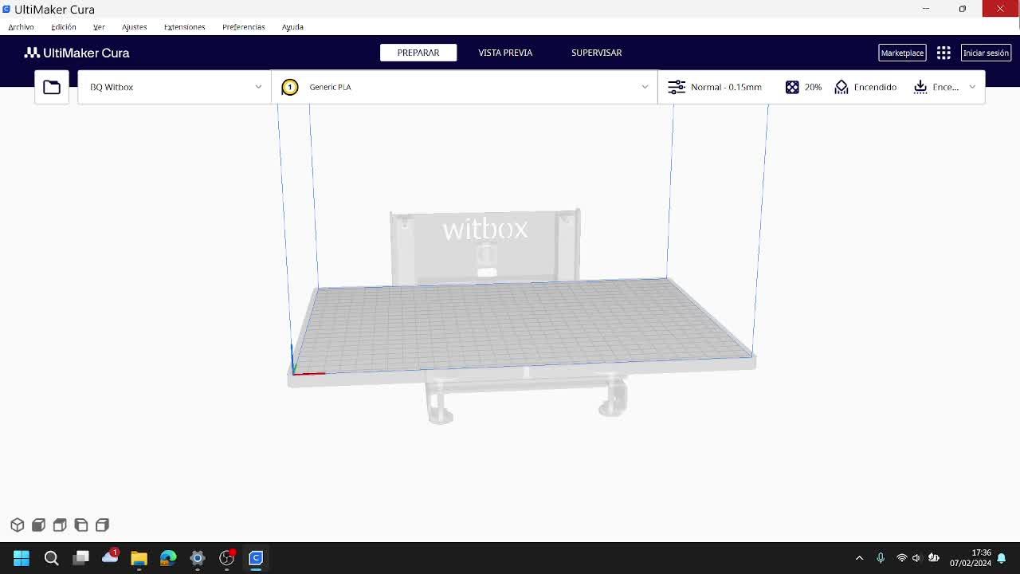The height and width of the screenshot is (574, 1020).
Task: Click the support structure icon
Action: pos(841,87)
